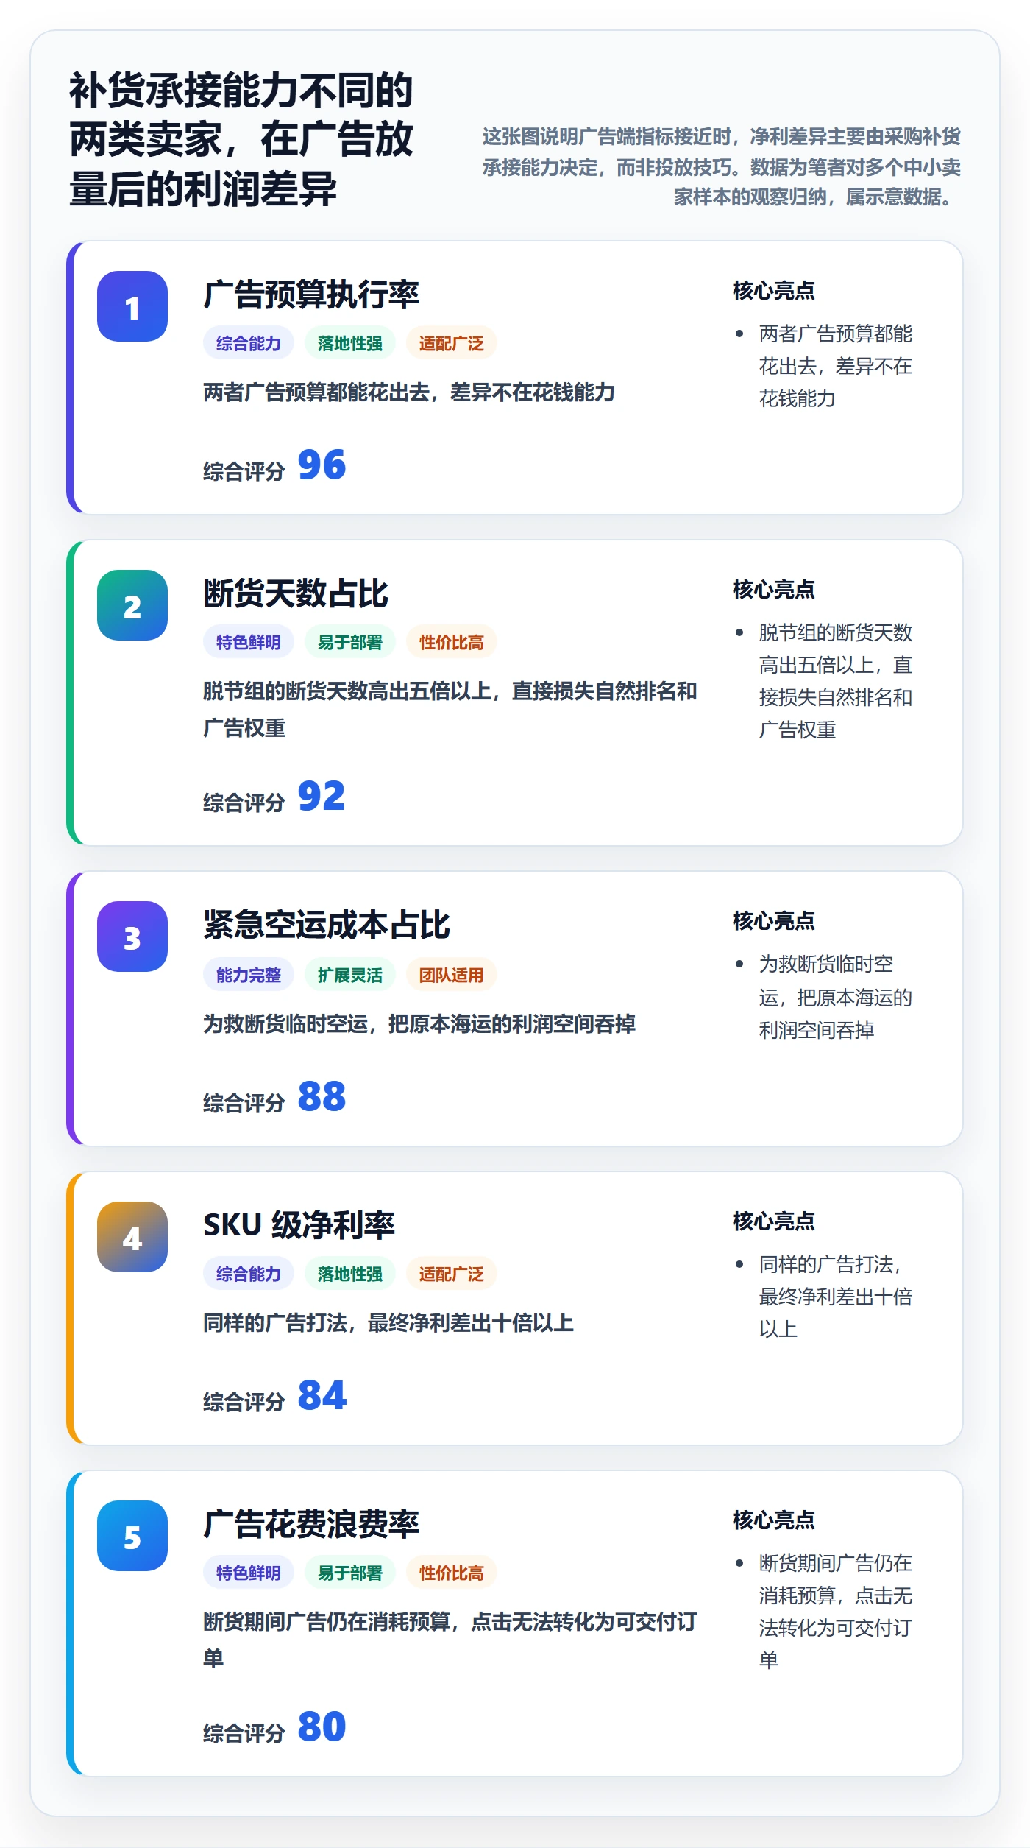Click the number 4 rank badge
1030x1848 pixels.
132,1237
